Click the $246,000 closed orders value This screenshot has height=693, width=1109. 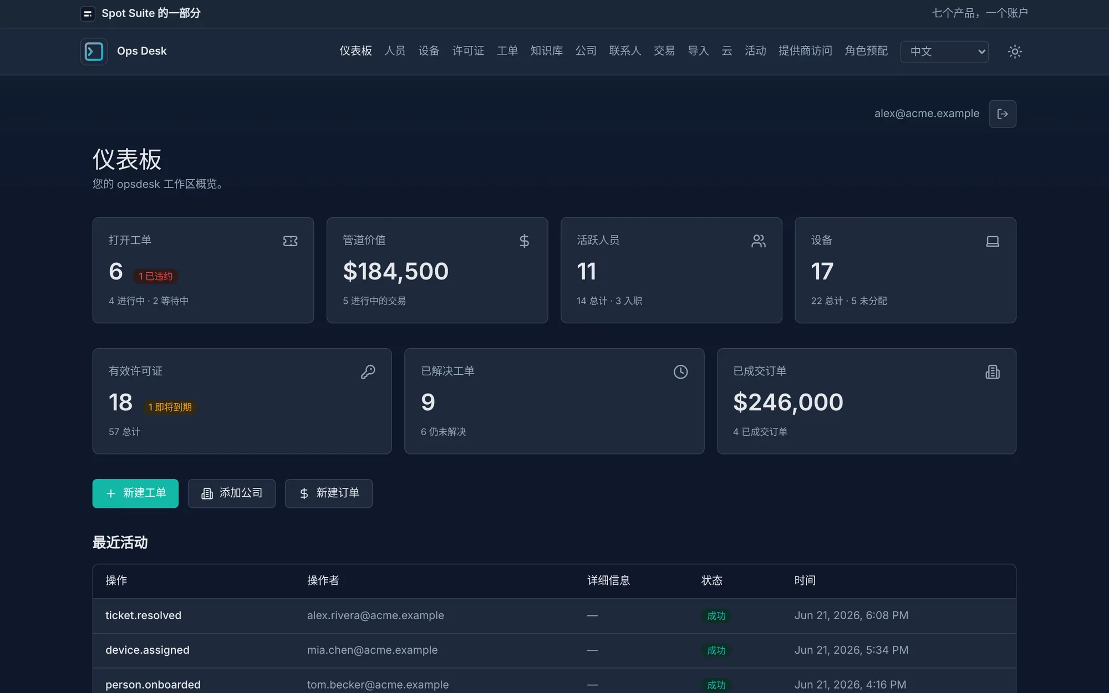pos(788,402)
